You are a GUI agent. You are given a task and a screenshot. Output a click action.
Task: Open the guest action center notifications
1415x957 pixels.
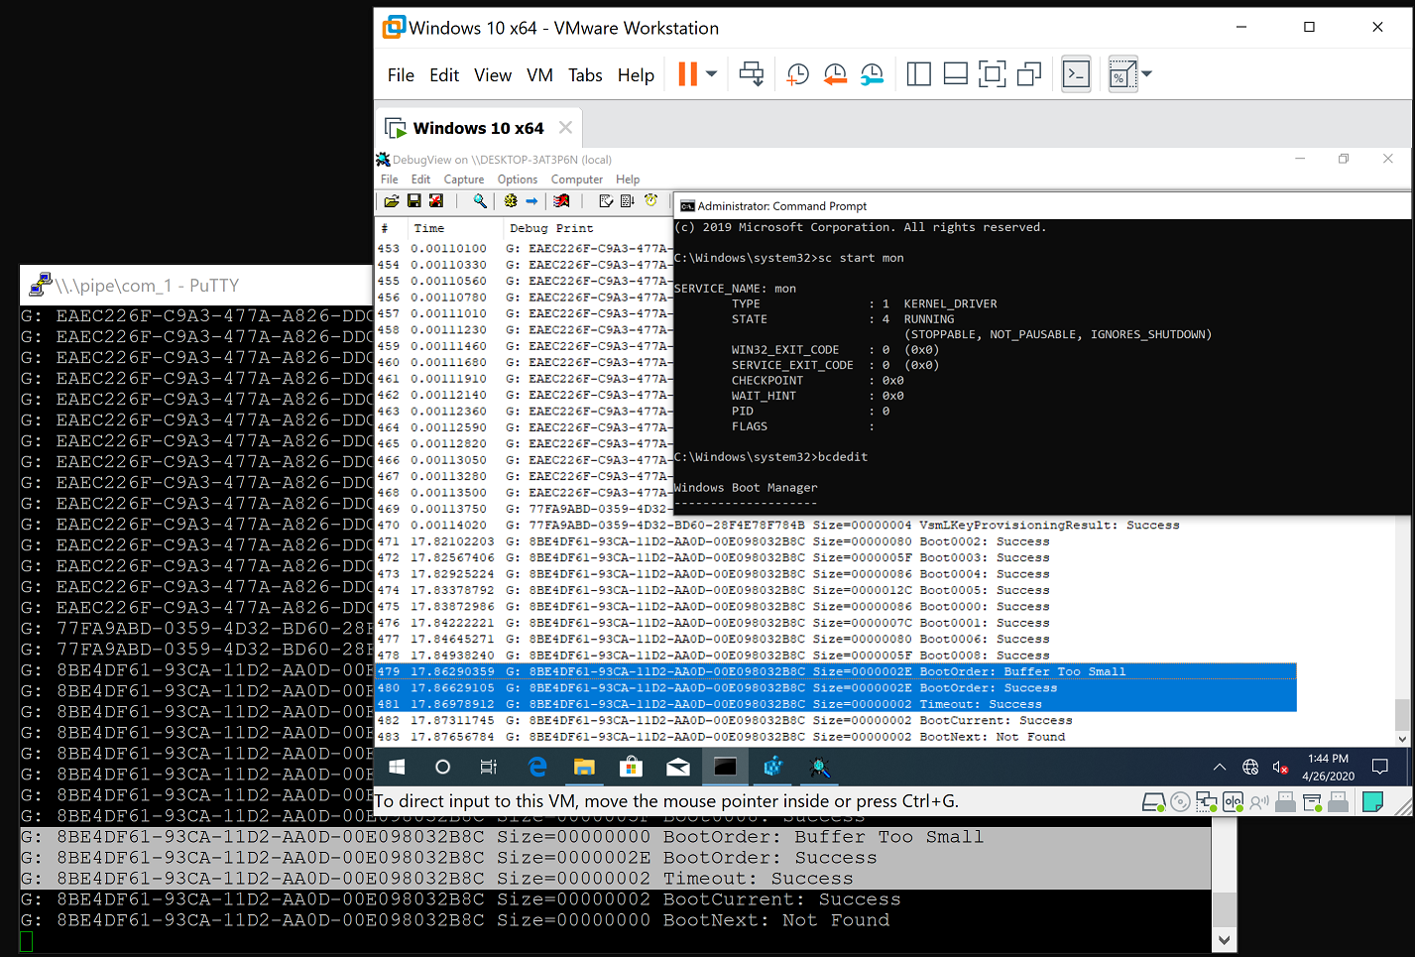pyautogui.click(x=1379, y=767)
